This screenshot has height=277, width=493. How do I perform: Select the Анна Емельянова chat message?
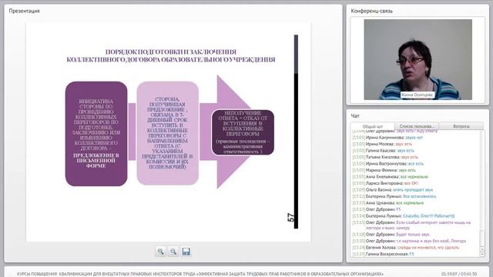(391, 177)
